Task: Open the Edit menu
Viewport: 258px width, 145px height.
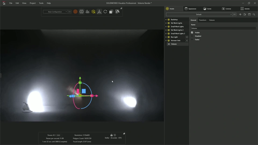Action: tap(17, 3)
